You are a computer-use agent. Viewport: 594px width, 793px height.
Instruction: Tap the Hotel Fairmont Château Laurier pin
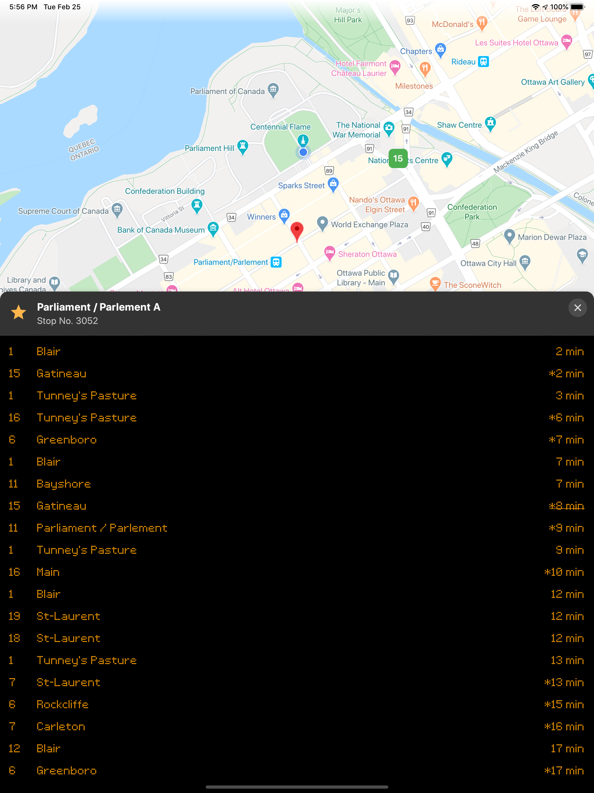point(395,67)
